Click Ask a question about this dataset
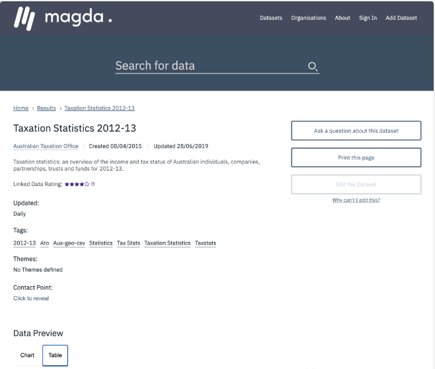Image resolution: width=435 pixels, height=369 pixels. coord(356,130)
